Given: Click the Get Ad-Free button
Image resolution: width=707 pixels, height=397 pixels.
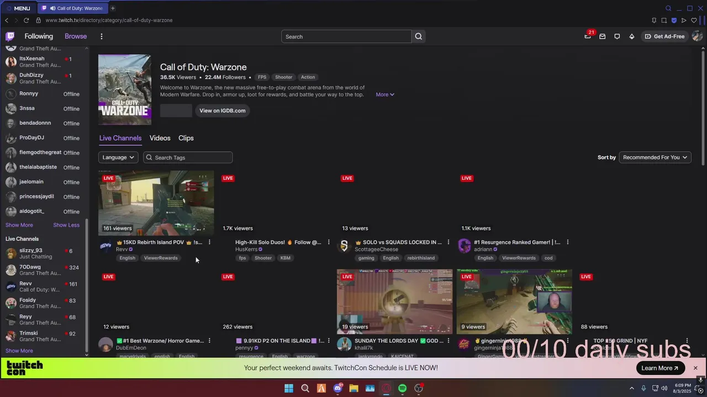Looking at the screenshot, I should [664, 36].
